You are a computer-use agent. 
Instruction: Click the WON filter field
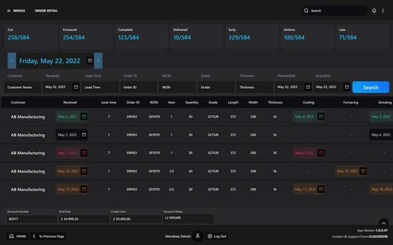click(177, 87)
